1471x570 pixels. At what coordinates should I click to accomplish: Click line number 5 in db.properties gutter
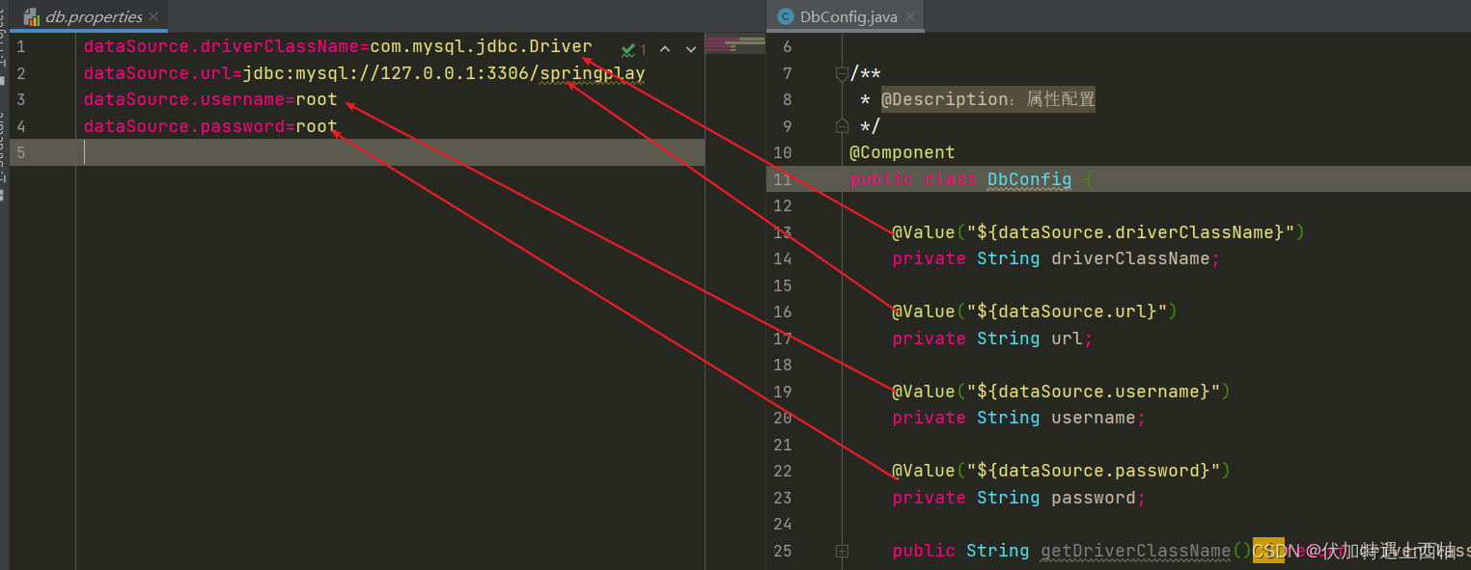point(20,152)
